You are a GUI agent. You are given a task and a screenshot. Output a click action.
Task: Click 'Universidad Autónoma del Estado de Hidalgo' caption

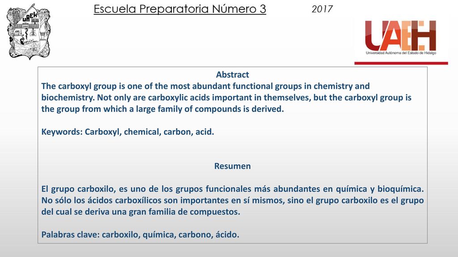pos(401,53)
